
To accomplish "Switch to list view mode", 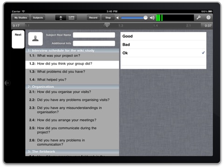I will pos(71,18).
